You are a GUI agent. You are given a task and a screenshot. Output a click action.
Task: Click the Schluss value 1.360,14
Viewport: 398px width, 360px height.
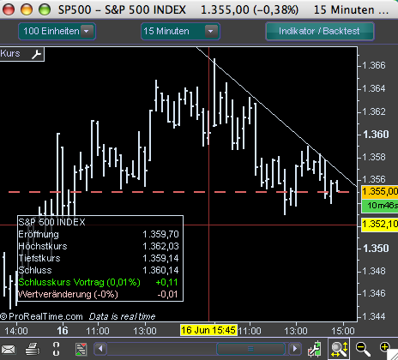(160, 270)
